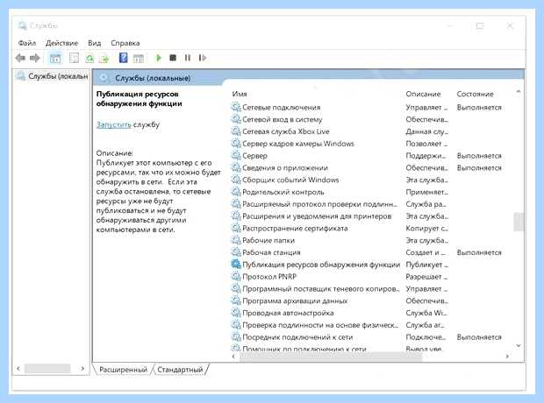The height and width of the screenshot is (403, 544).
Task: Click icon of Публикация ресурсов обнаружения функции row
Action: point(236,265)
